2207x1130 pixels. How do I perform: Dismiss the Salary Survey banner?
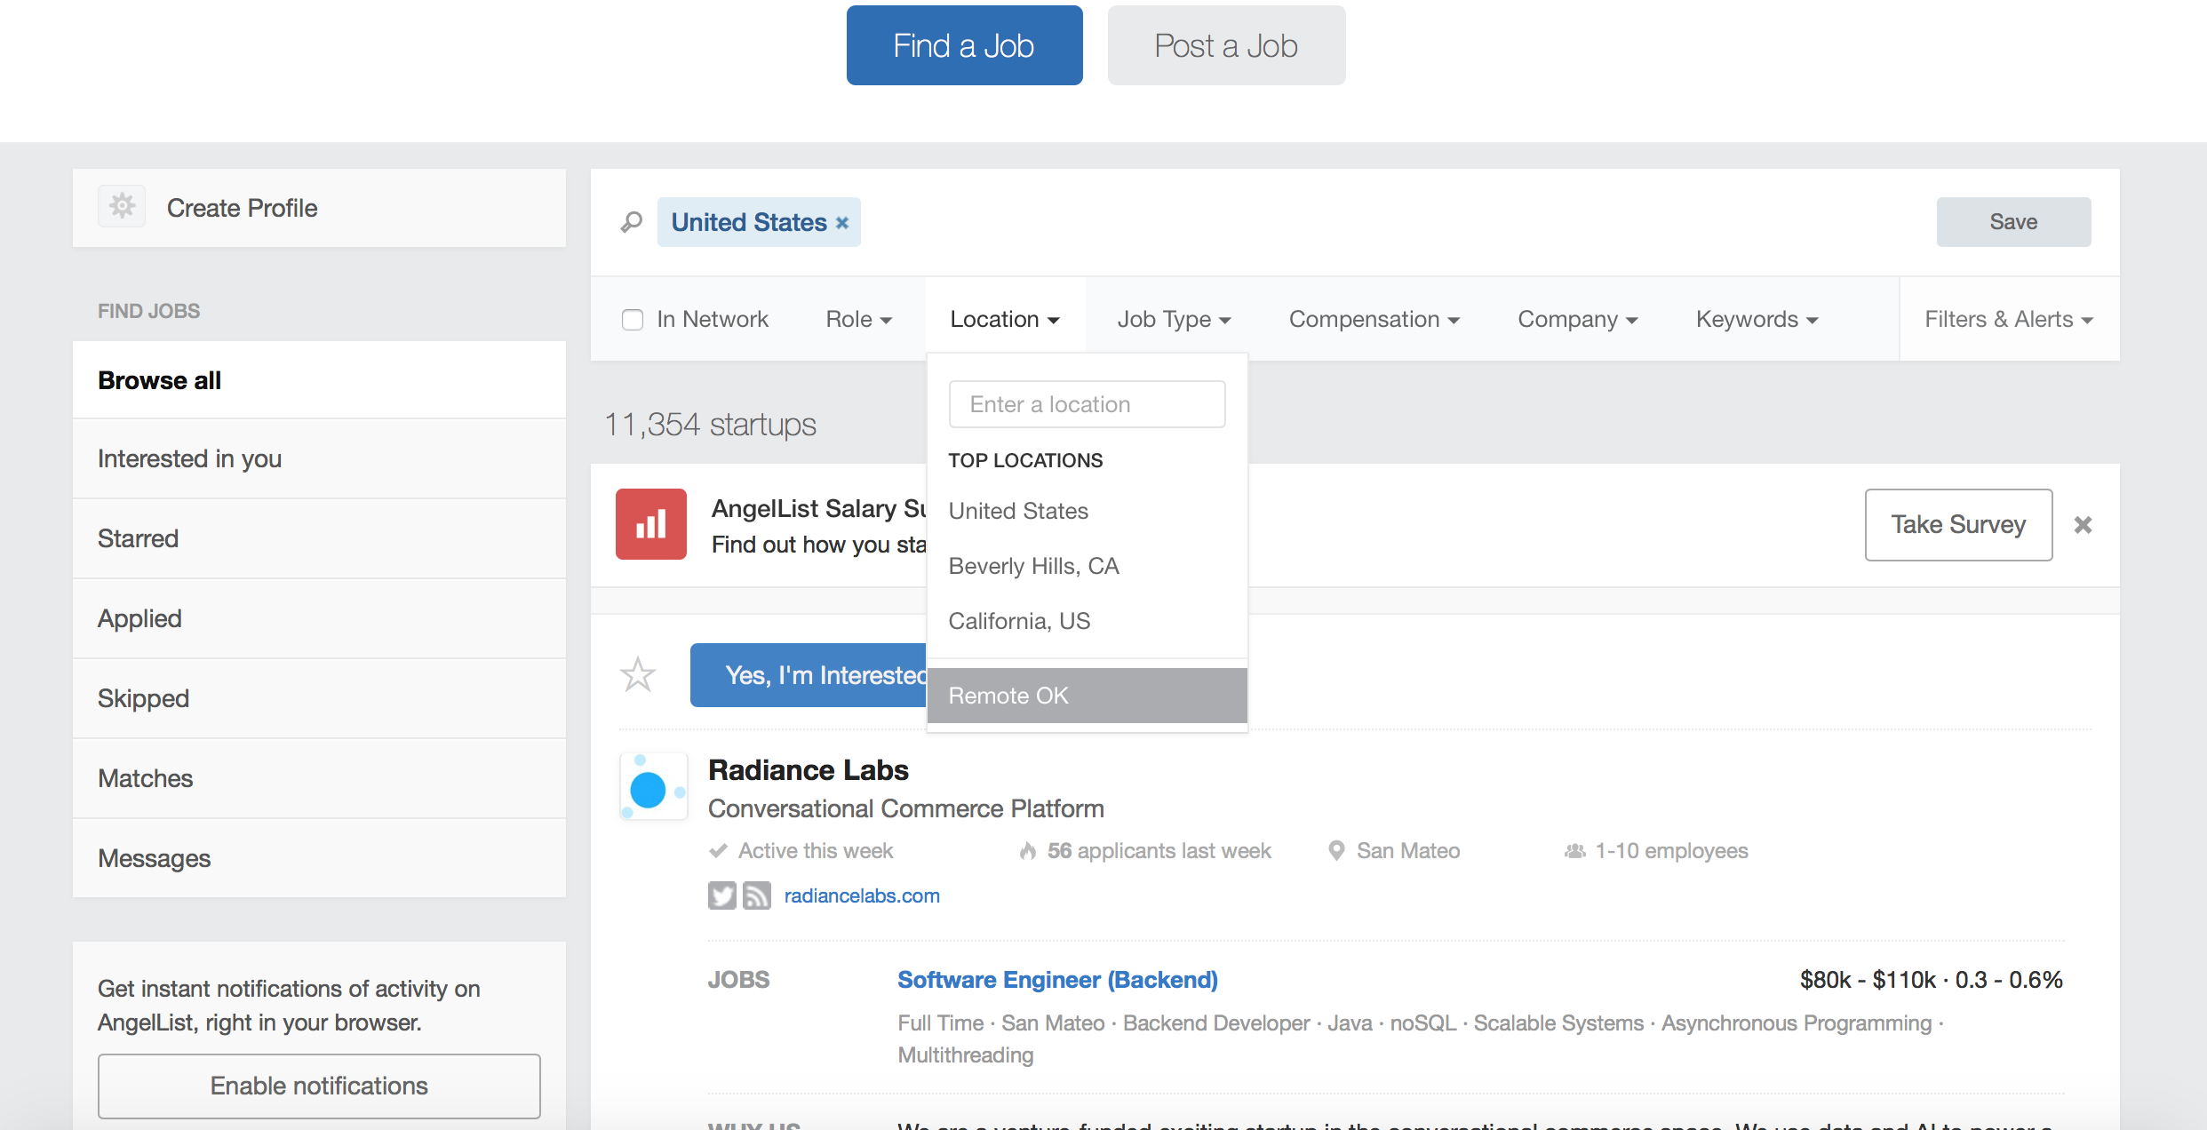point(2083,525)
